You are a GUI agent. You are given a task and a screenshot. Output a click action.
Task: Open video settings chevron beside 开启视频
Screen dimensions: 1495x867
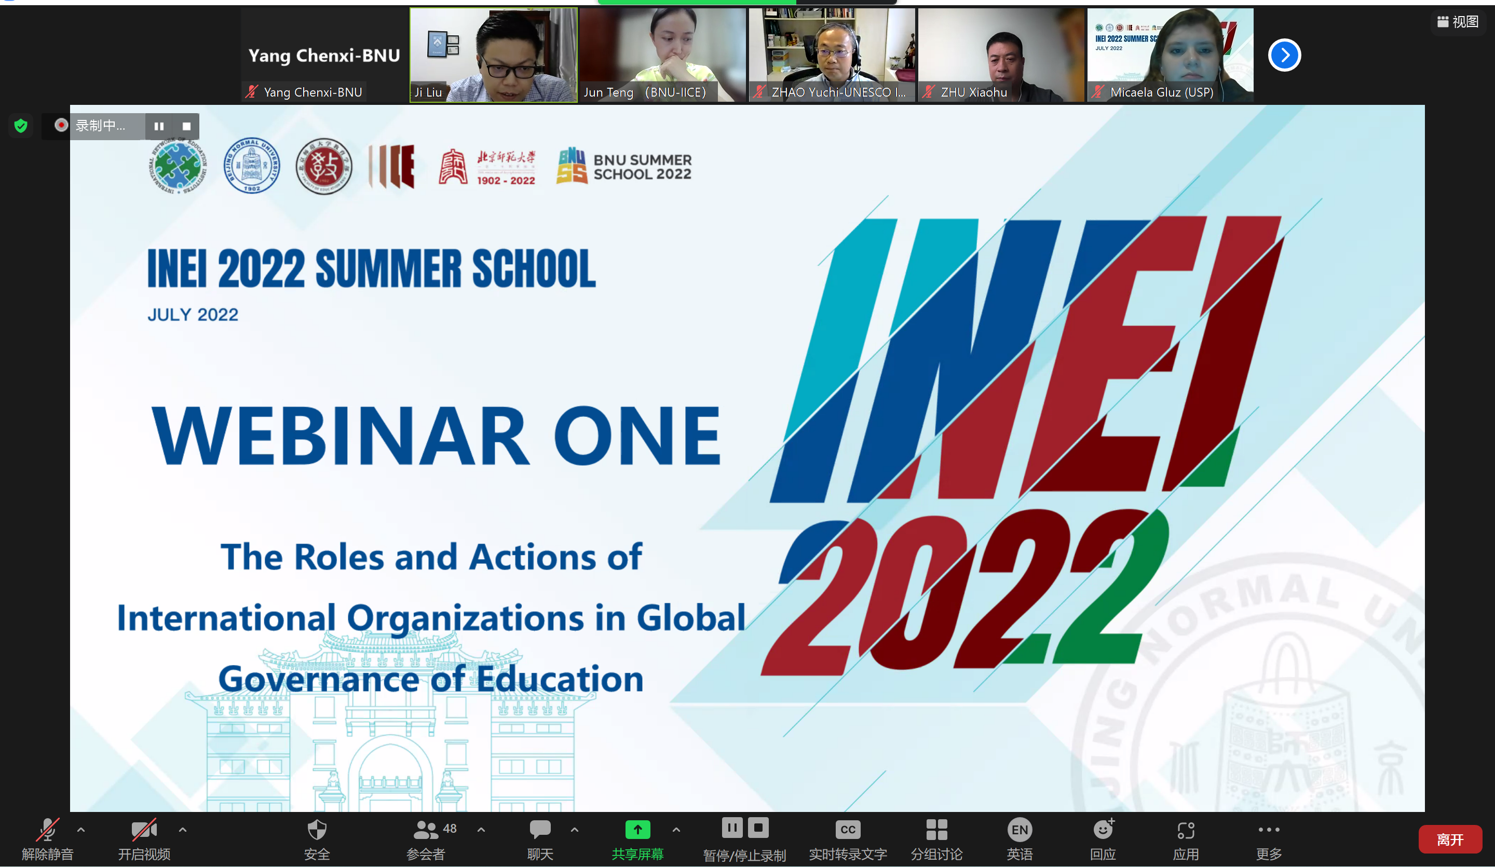[x=183, y=830]
